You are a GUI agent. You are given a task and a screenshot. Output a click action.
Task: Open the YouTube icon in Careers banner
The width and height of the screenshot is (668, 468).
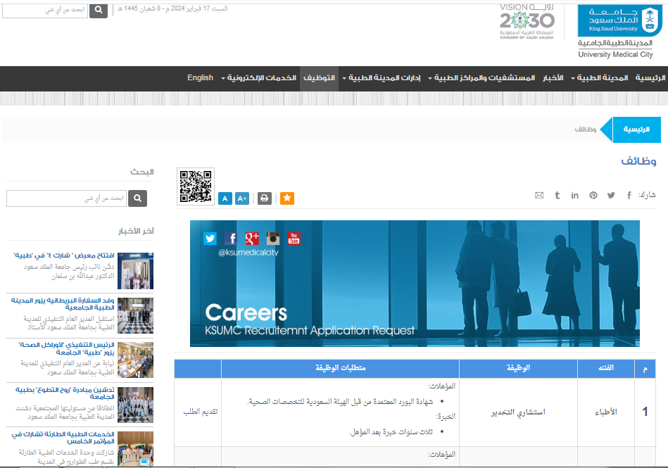pos(294,238)
